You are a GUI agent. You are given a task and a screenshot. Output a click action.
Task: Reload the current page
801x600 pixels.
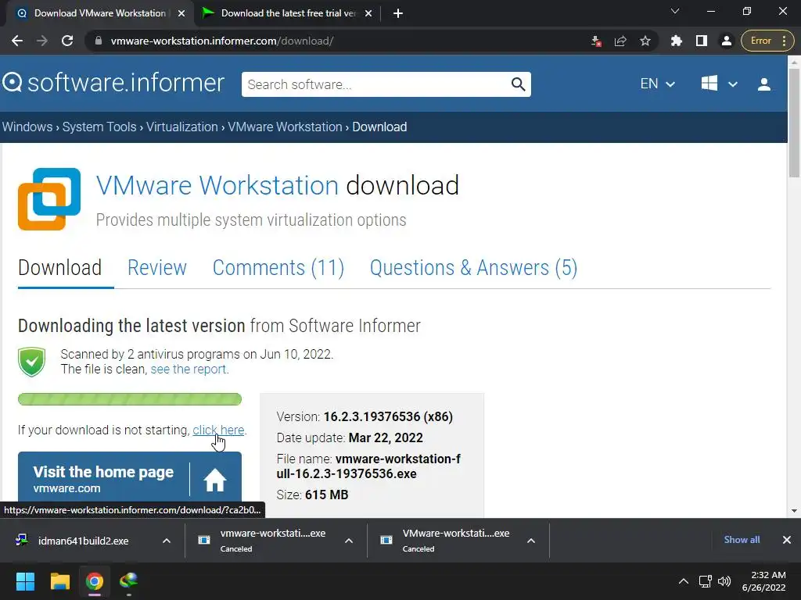(x=67, y=41)
